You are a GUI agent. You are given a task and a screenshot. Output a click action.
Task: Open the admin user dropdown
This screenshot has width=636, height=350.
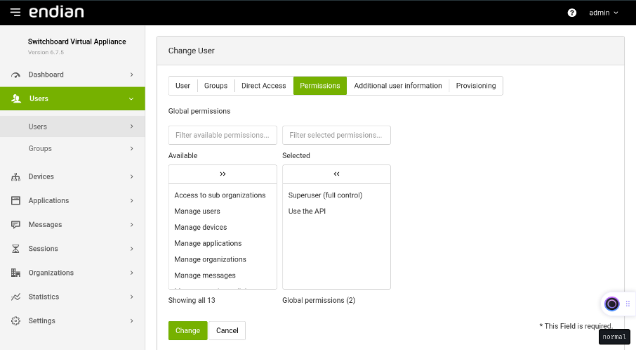[604, 13]
